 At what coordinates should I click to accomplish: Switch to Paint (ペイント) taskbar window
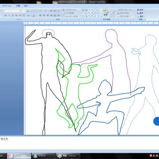pyautogui.click(x=68, y=156)
